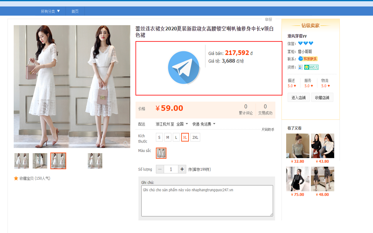Expand the 快递 免运费 shipping dropdown
Viewport: 373px width, 233px height.
point(204,124)
